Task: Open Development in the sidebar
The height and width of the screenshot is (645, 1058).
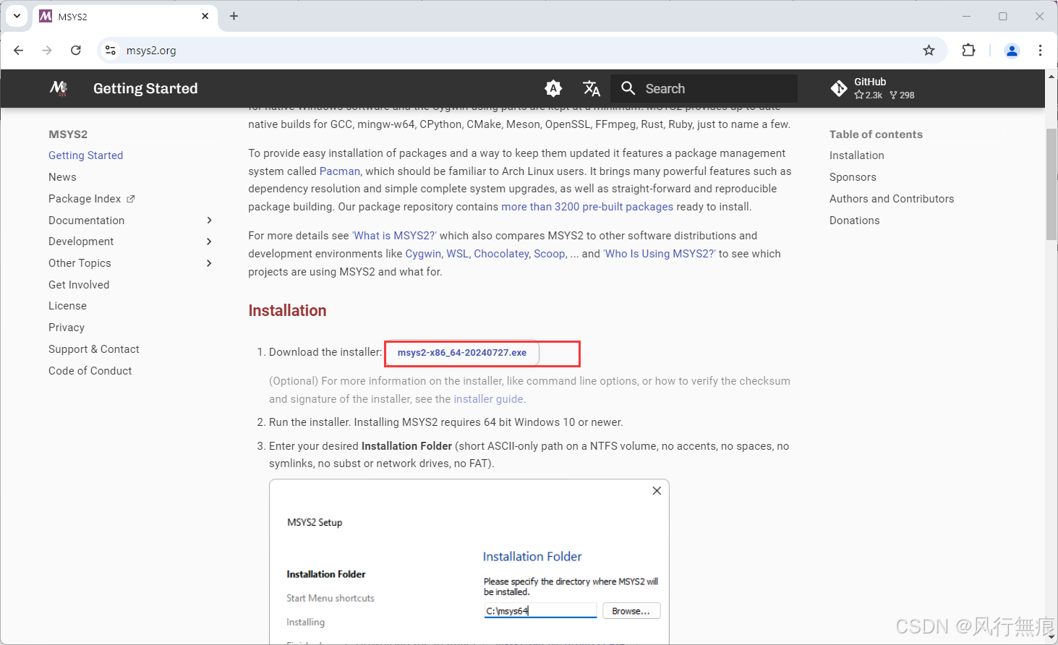Action: coord(81,242)
